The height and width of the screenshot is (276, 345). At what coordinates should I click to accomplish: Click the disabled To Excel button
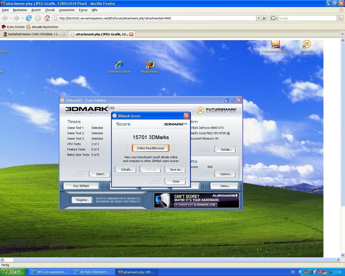click(x=151, y=170)
